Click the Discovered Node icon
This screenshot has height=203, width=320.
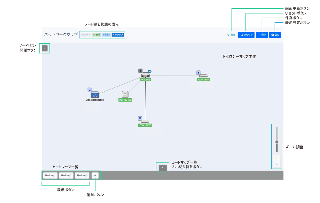95,95
